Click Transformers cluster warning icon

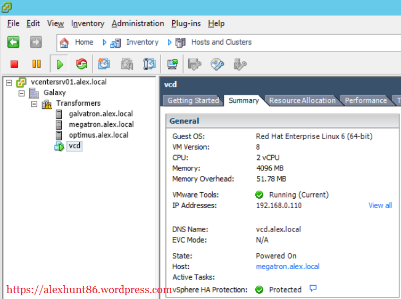pos(47,104)
